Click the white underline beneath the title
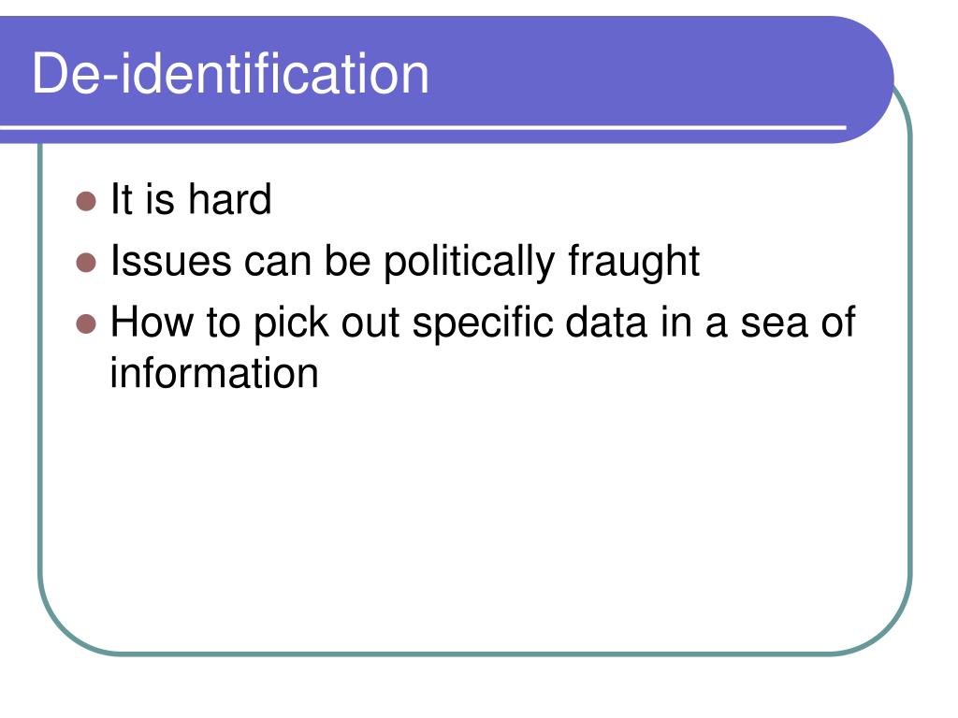 [423, 127]
